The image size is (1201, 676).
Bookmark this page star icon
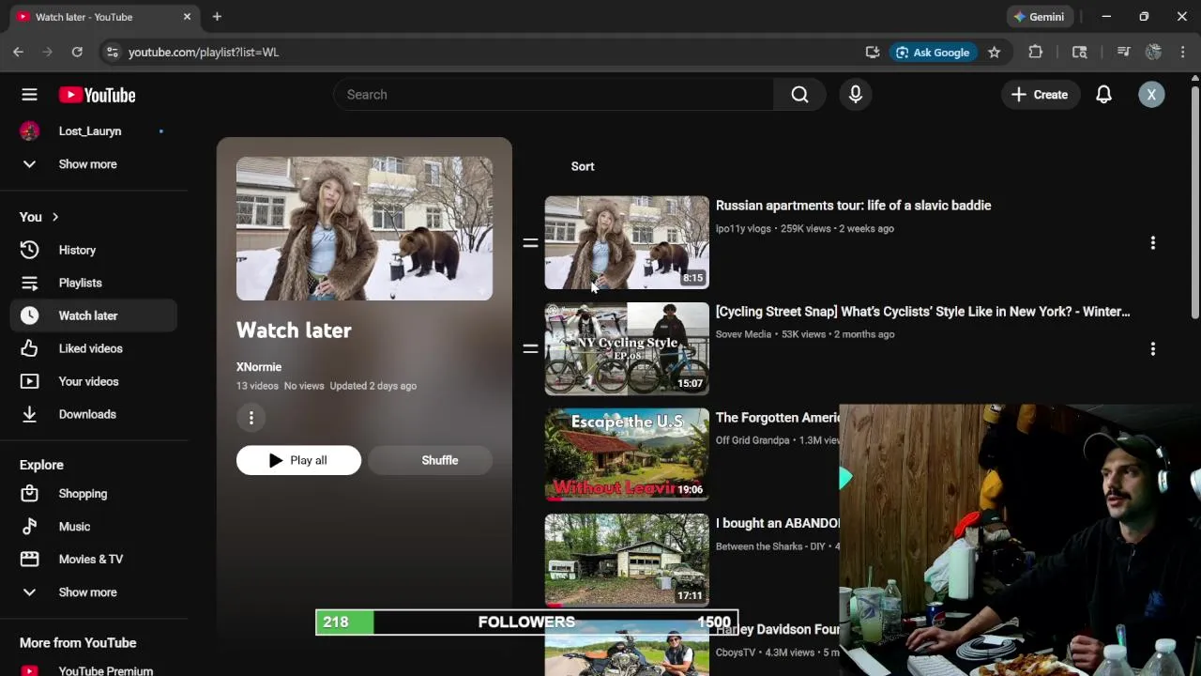point(995,53)
